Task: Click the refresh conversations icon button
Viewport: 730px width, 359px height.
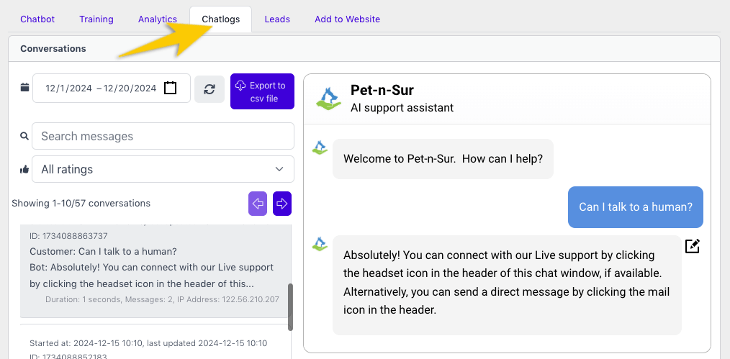Action: (x=209, y=88)
